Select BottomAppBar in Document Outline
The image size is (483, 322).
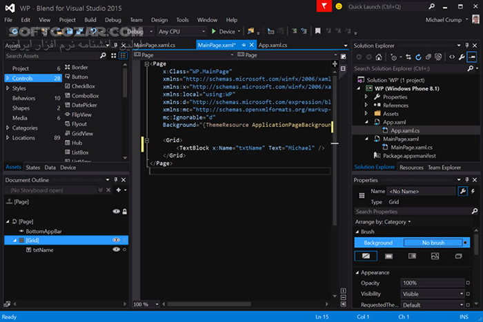tap(43, 231)
